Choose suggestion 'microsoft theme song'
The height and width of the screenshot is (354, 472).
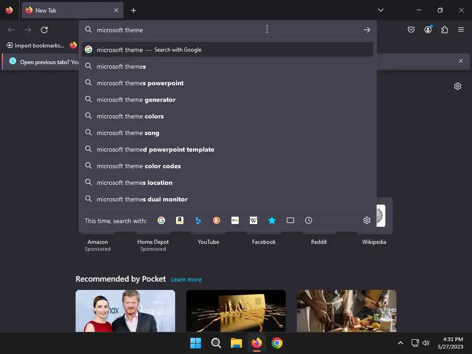(228, 132)
